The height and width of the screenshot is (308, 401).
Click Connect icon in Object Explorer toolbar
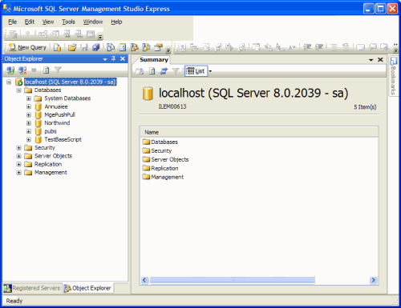(10, 70)
